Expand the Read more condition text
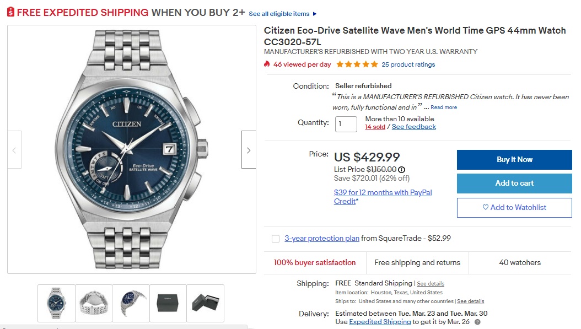This screenshot has width=581, height=329. tap(444, 107)
